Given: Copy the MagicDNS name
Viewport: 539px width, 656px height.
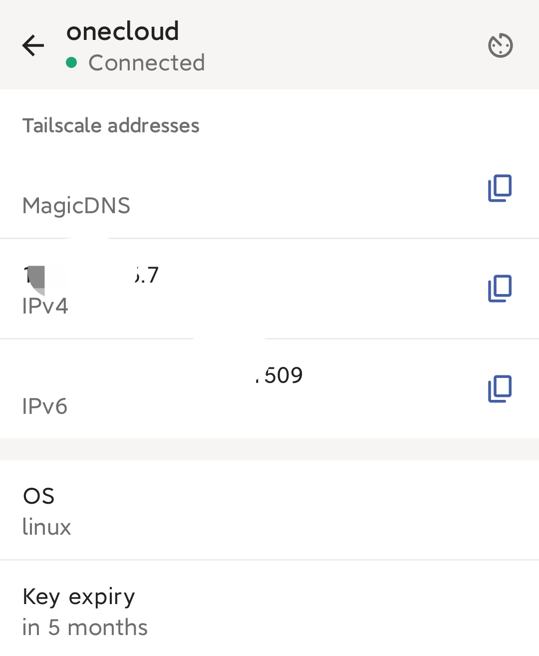Looking at the screenshot, I should (x=500, y=188).
